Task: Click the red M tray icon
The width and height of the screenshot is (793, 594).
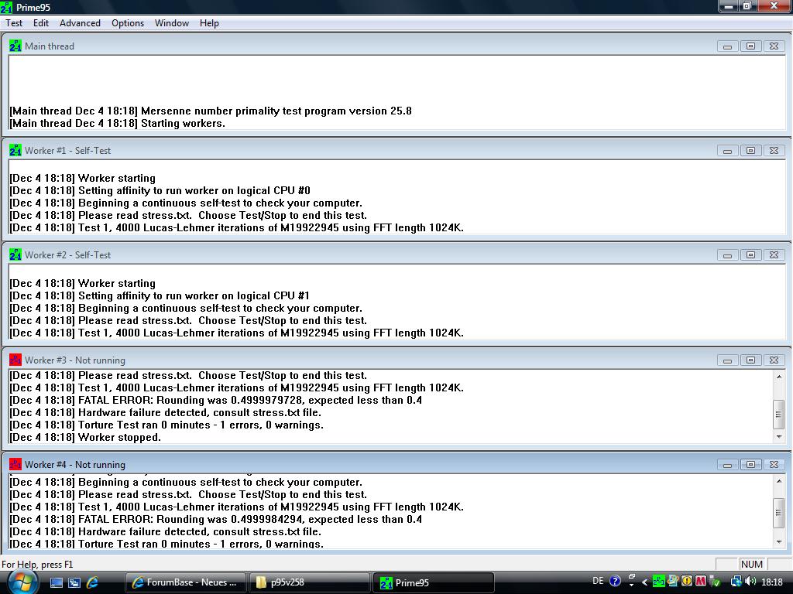Action: [701, 582]
